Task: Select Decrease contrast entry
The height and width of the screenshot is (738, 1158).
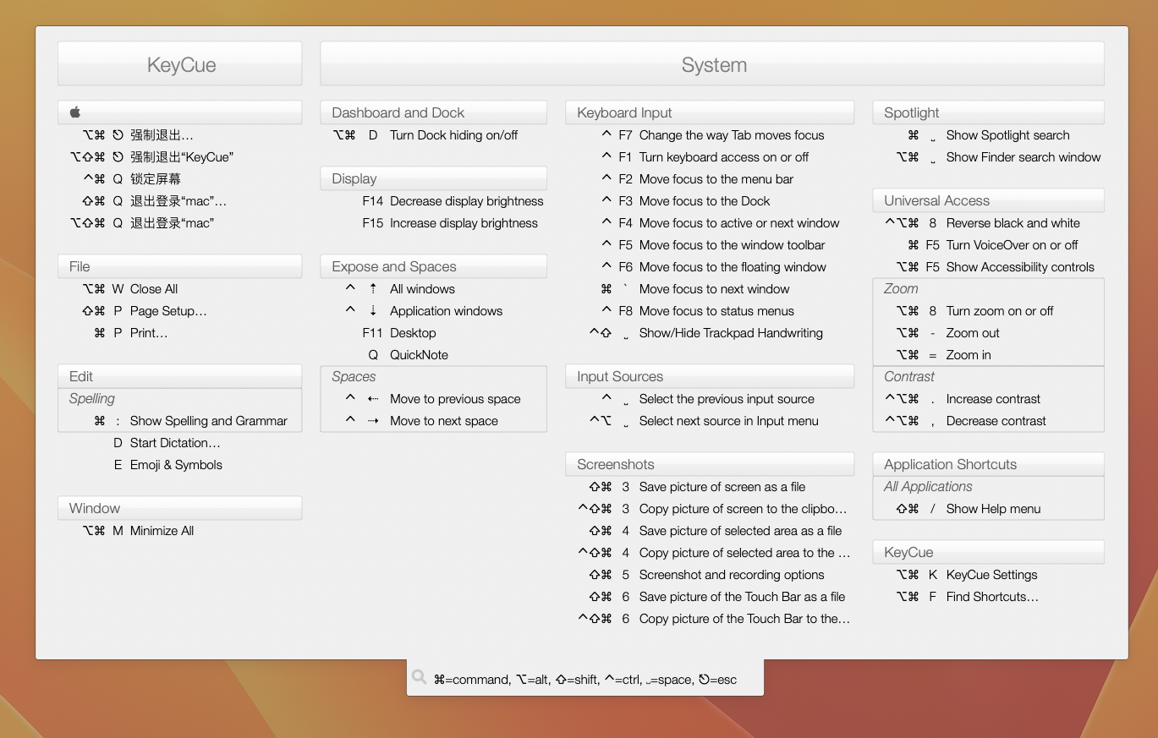Action: pyautogui.click(x=988, y=421)
